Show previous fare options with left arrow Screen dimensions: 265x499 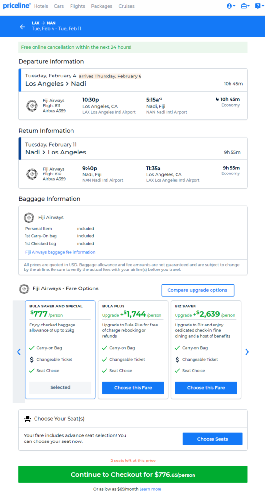[19, 352]
